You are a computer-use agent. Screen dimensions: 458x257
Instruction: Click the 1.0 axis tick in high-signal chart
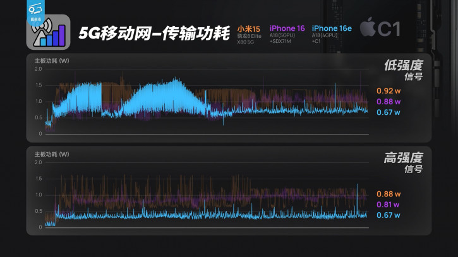click(x=39, y=194)
